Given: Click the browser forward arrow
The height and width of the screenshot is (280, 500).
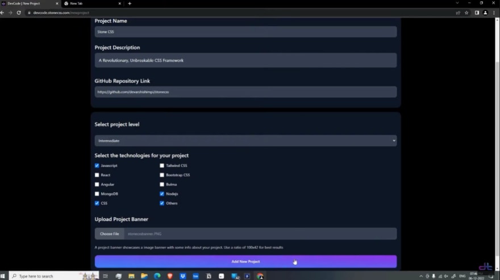Looking at the screenshot, I should pos(10,12).
